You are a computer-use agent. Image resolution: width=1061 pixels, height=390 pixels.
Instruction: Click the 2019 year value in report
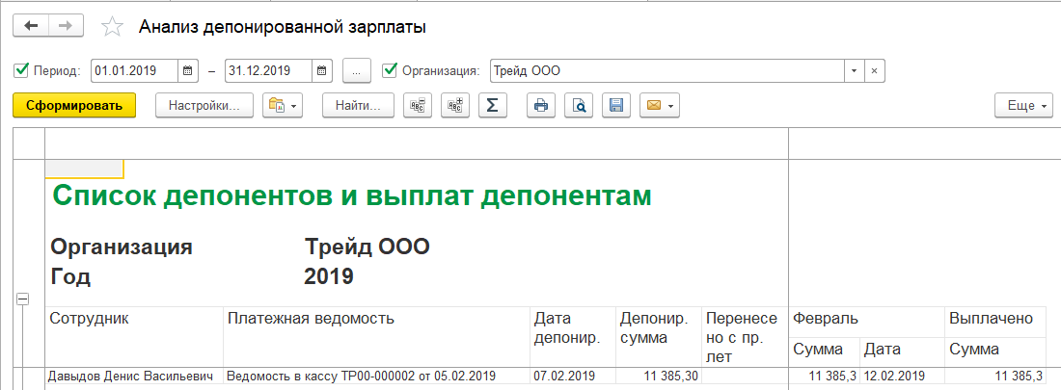coord(329,277)
